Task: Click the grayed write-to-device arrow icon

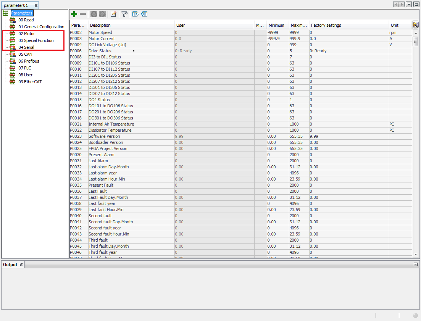Action: pyautogui.click(x=102, y=14)
